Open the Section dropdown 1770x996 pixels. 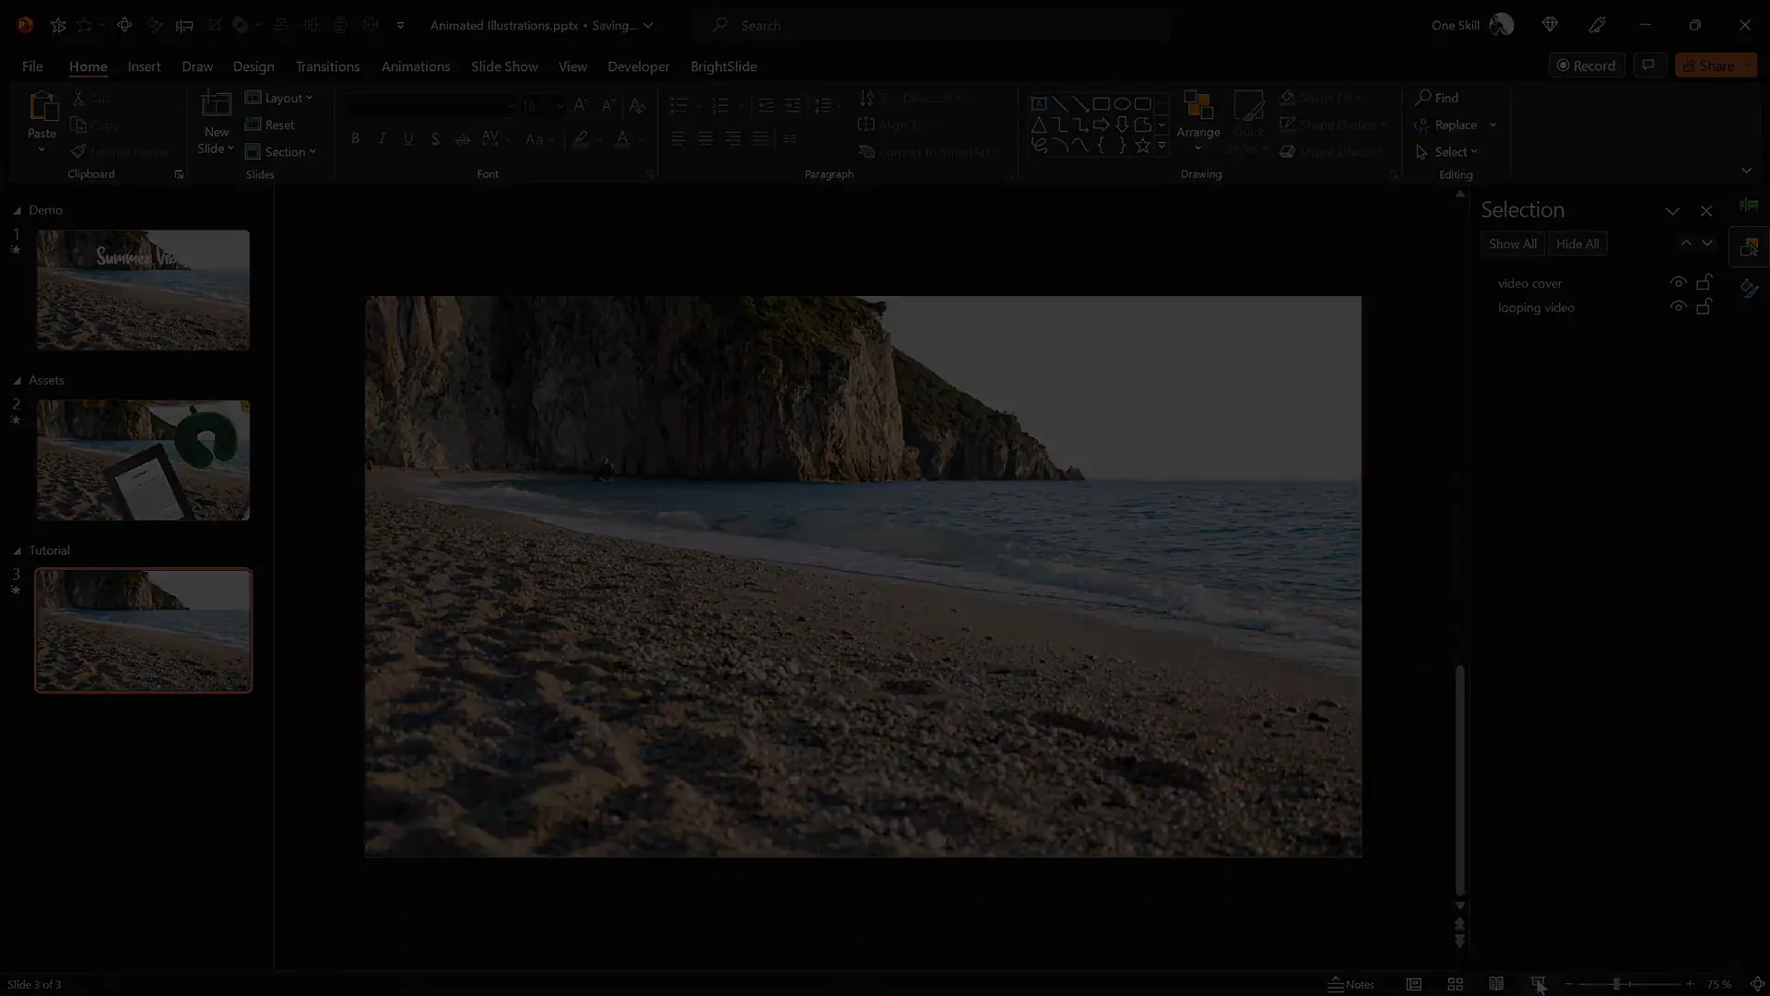[281, 151]
